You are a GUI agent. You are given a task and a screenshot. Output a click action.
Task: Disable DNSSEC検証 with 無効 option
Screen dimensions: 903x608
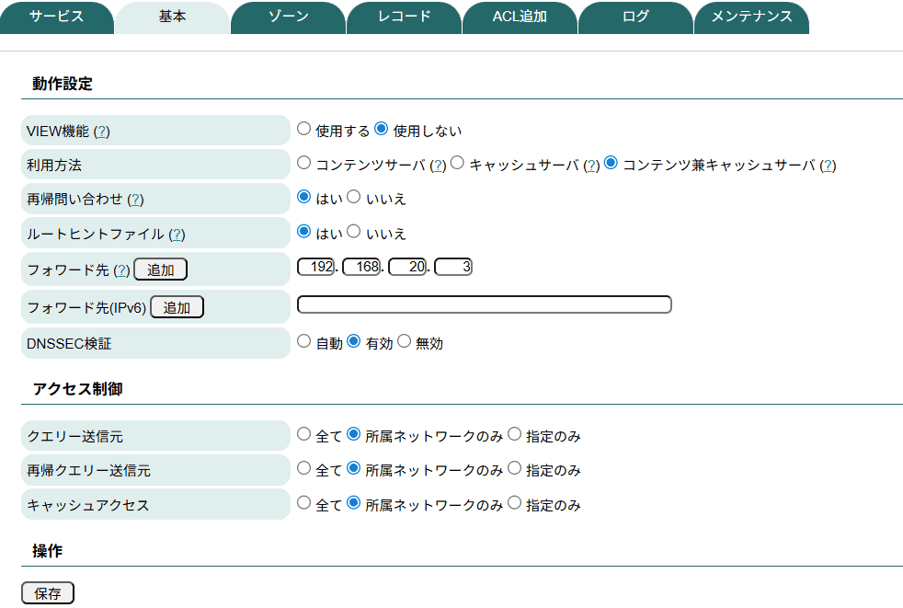click(x=404, y=342)
